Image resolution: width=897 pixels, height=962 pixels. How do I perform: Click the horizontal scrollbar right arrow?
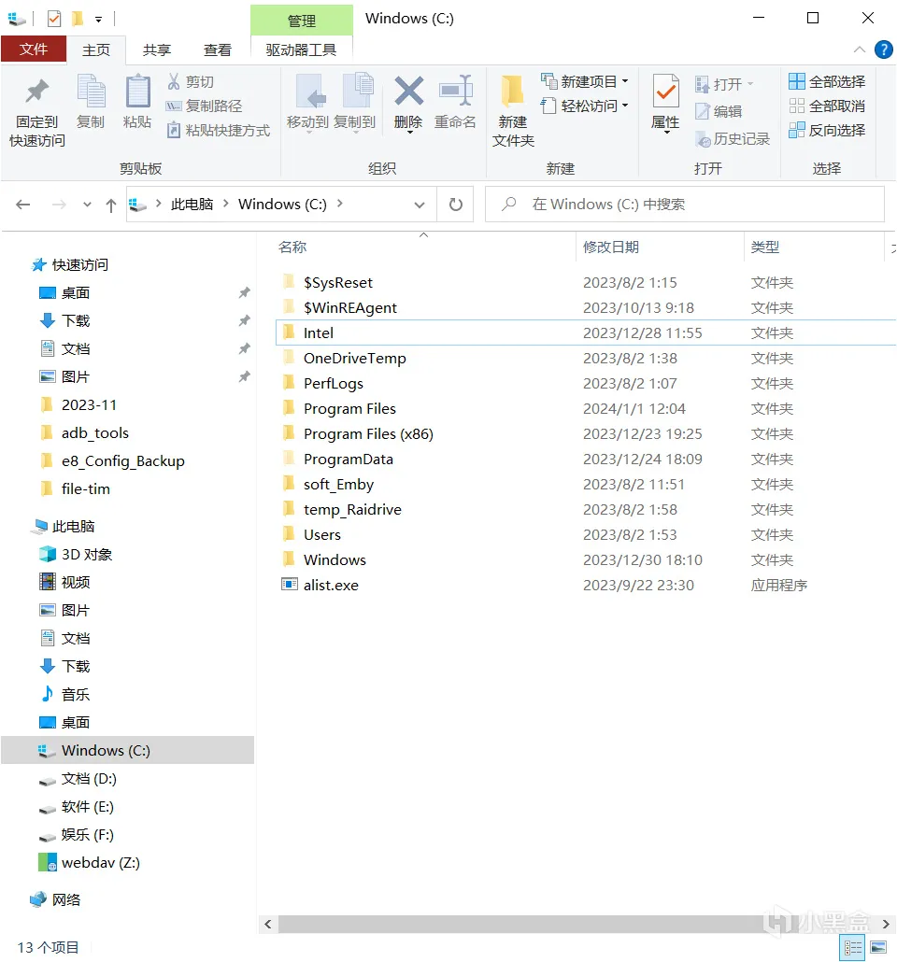point(886,924)
